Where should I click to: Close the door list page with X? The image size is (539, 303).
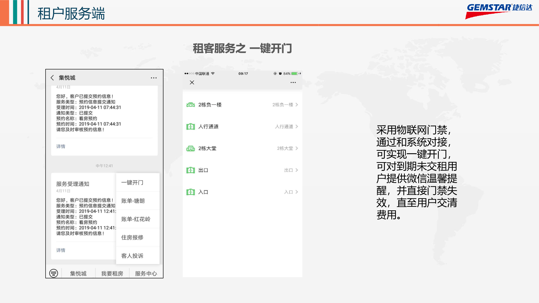click(x=192, y=82)
